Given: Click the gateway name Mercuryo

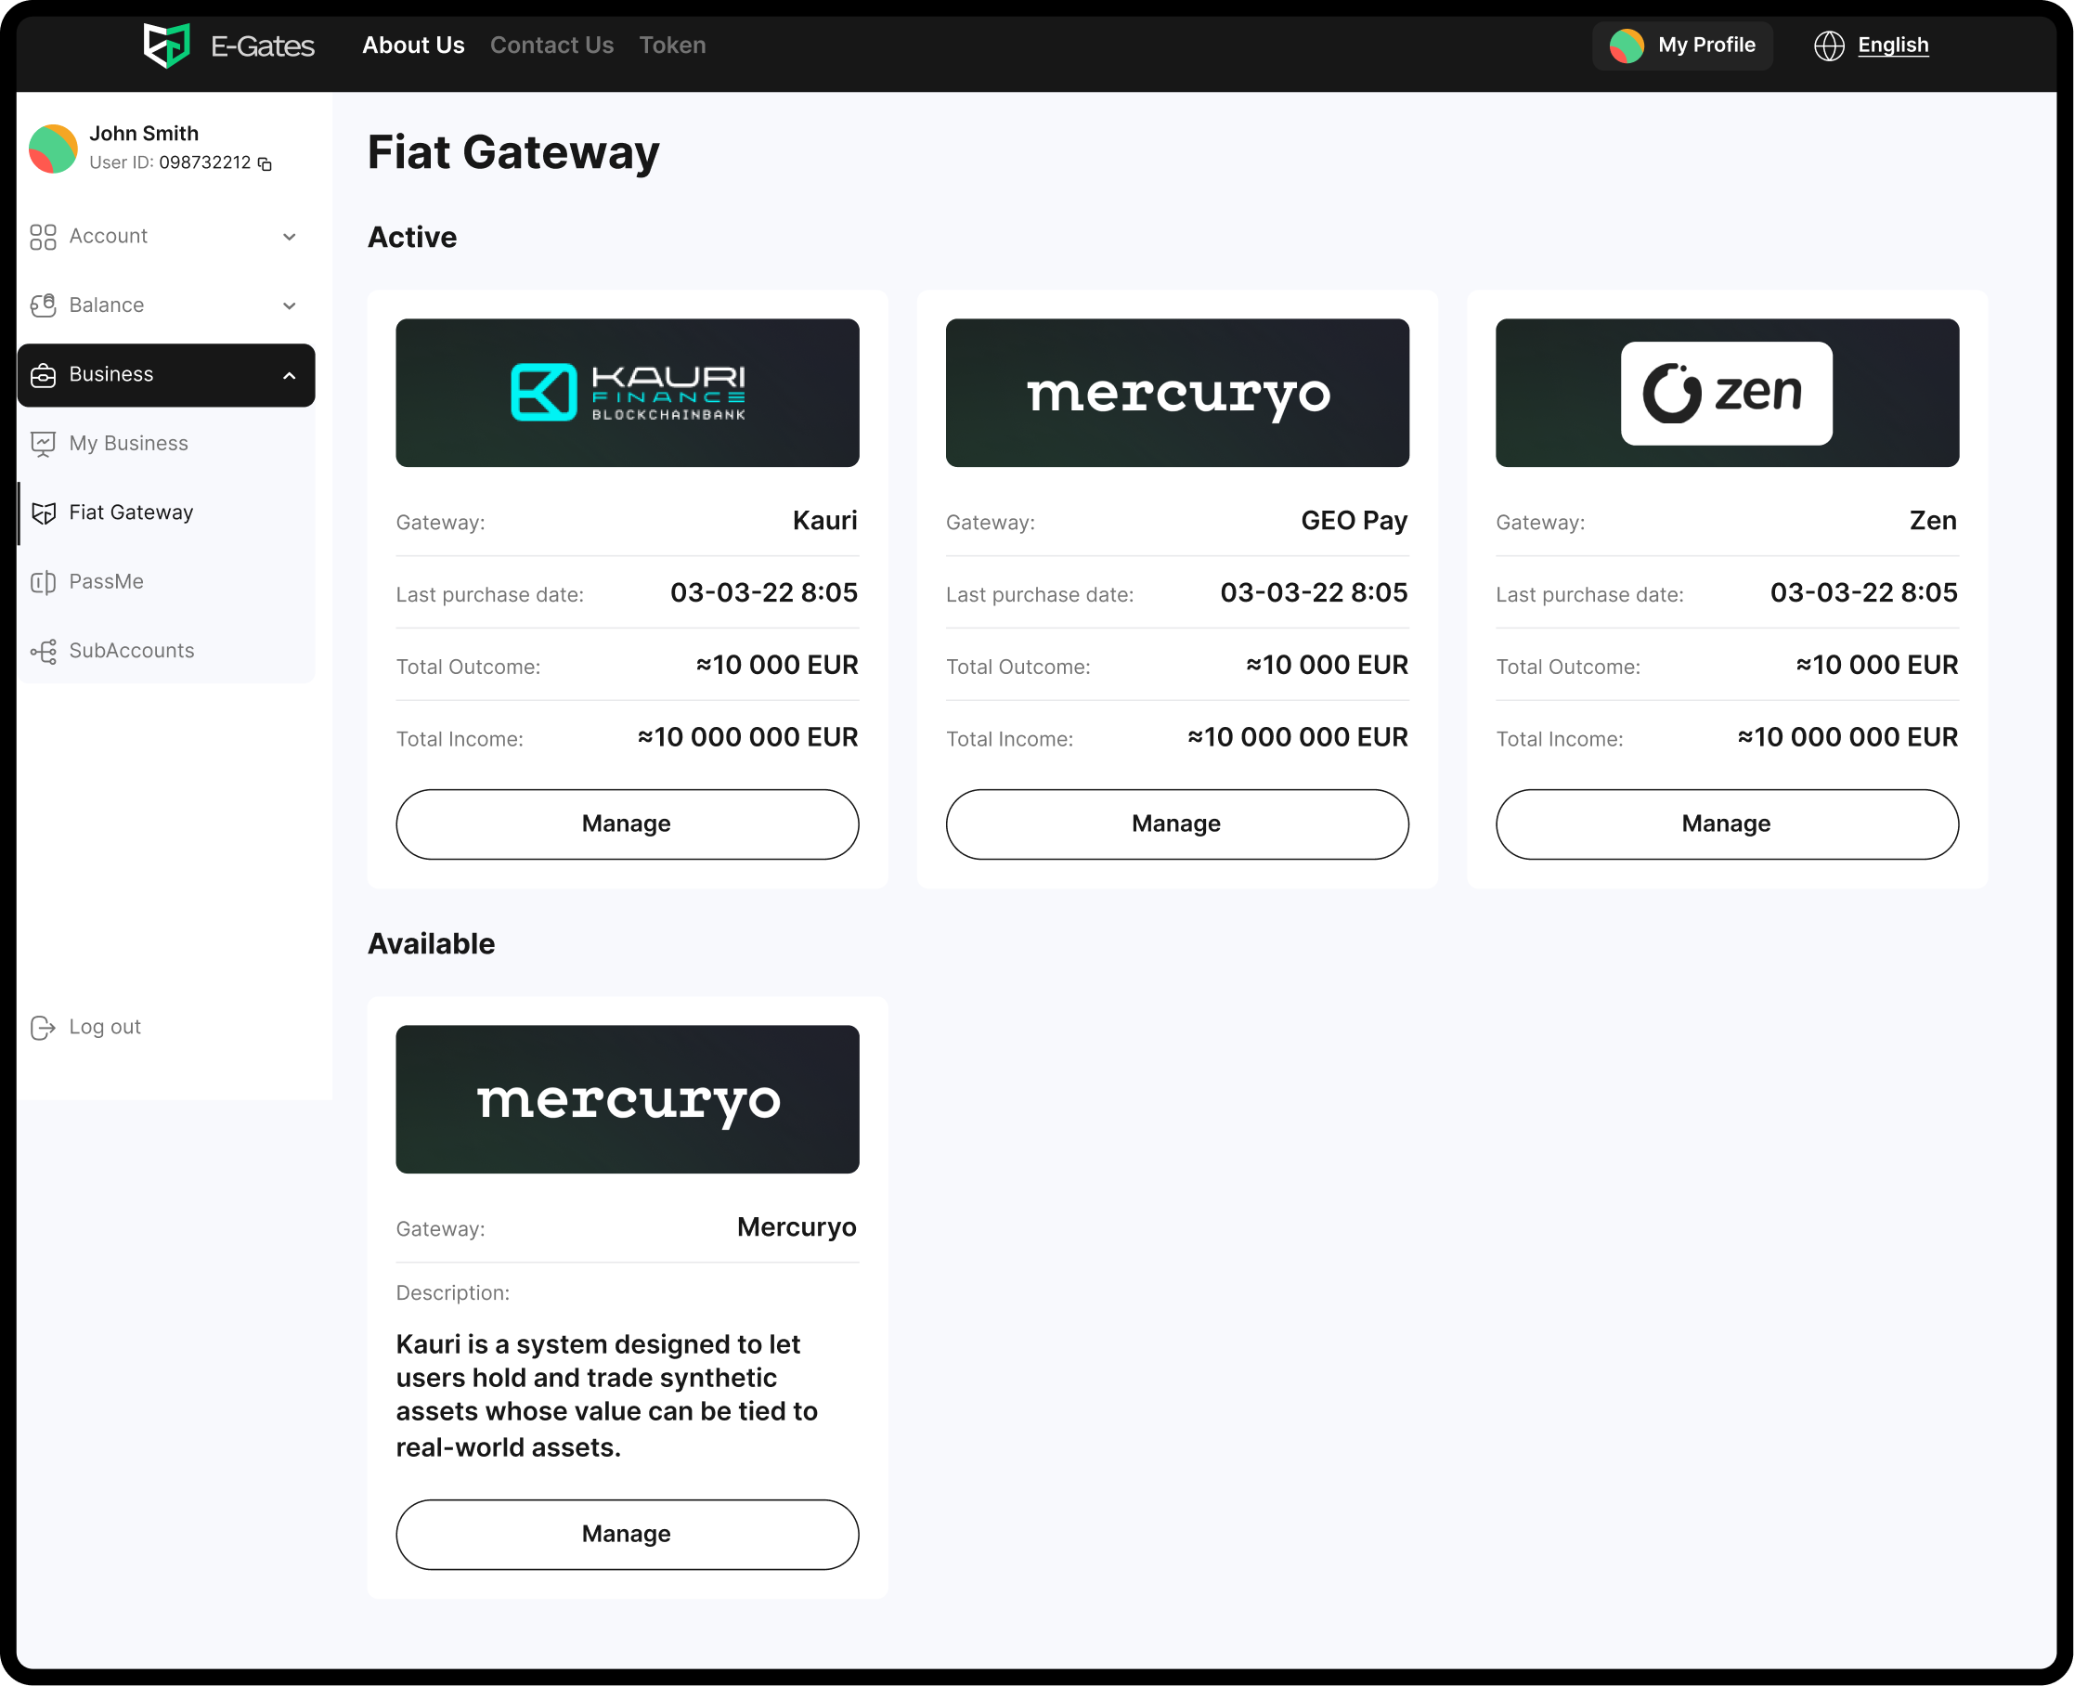Looking at the screenshot, I should (x=797, y=1227).
